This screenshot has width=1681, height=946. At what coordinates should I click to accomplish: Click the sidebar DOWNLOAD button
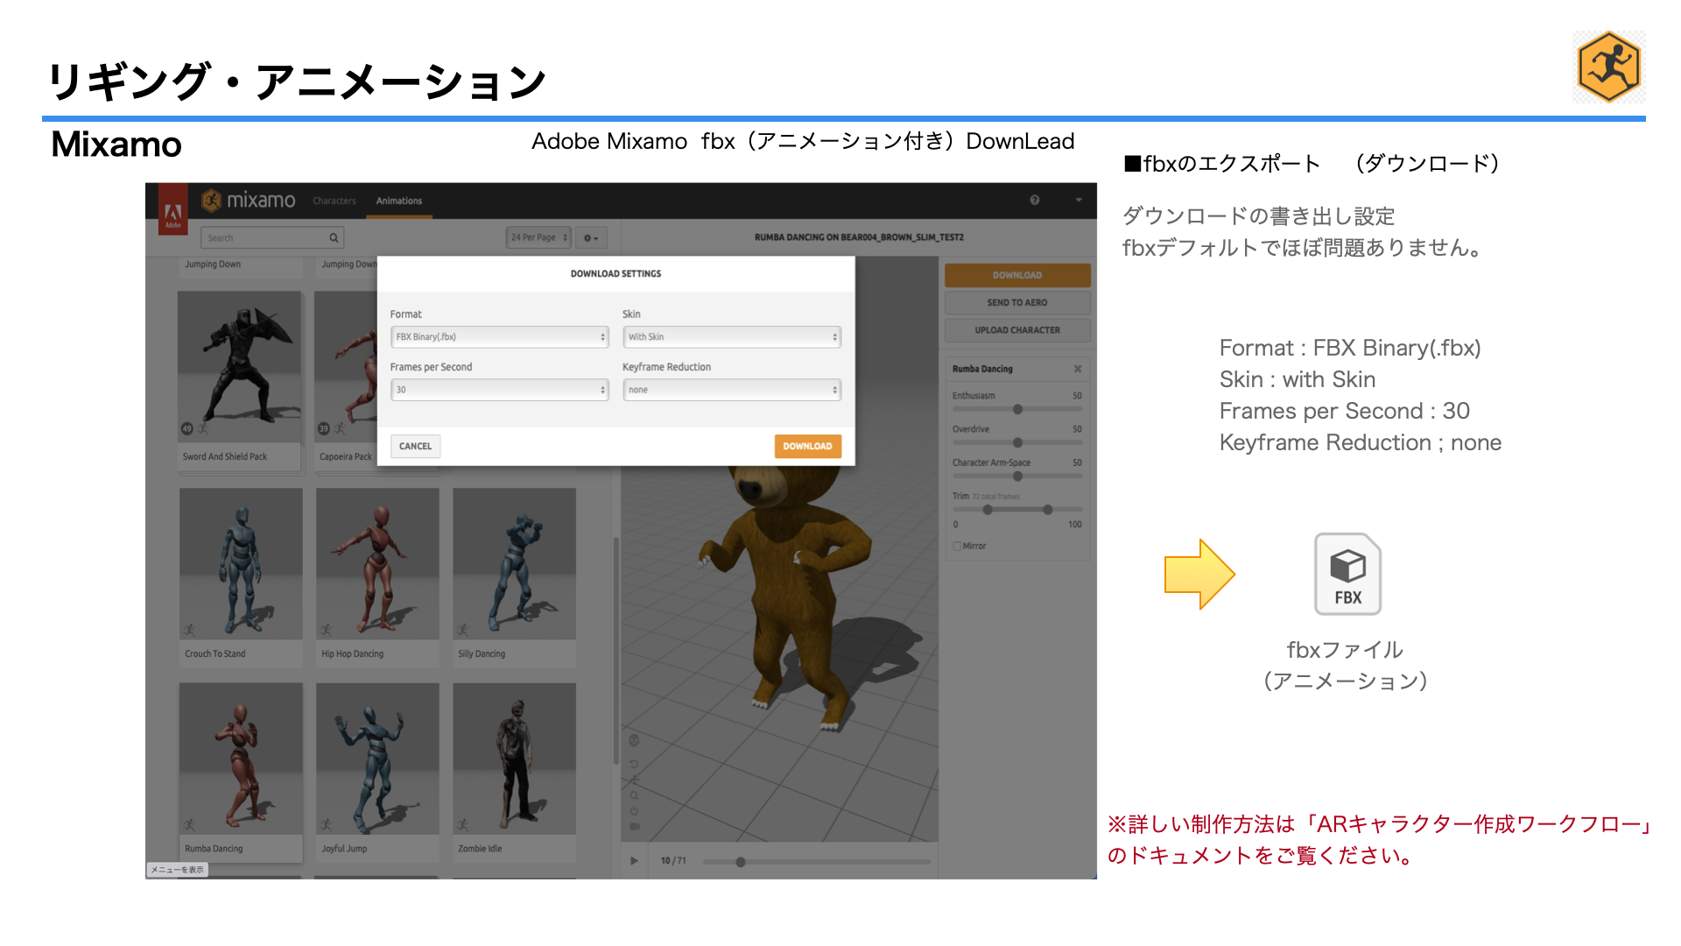coord(1017,275)
